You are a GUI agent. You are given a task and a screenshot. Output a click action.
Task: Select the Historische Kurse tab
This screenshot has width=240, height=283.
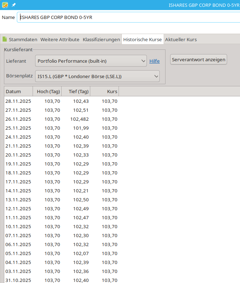tap(142, 39)
